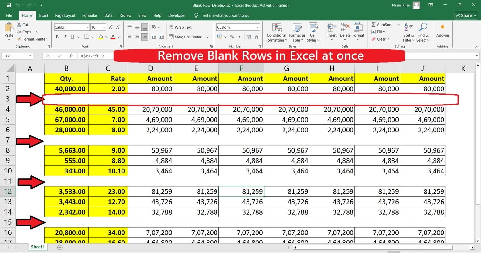This screenshot has width=481, height=253.
Task: Click the Conditional Formatting icon
Action: tap(276, 28)
